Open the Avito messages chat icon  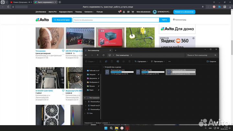point(128,12)
